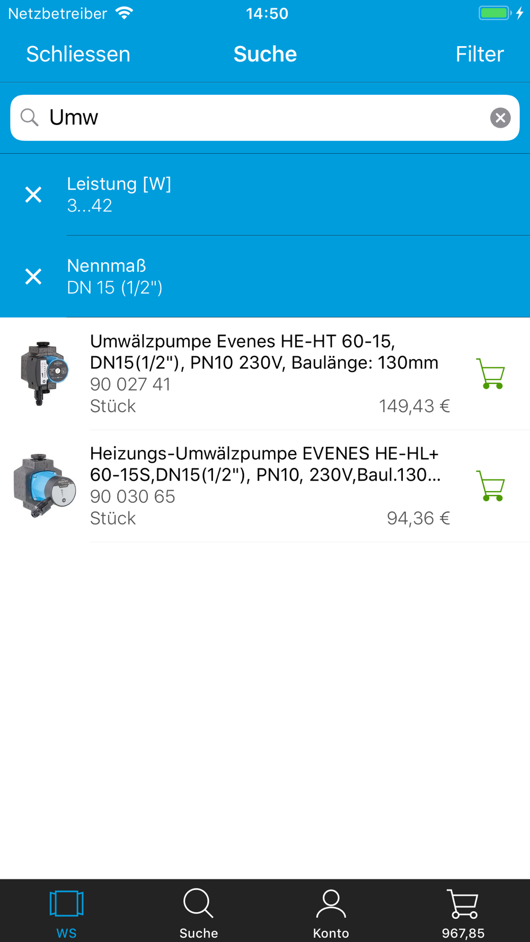
Task: Tap the magnifier icon in search field
Action: click(30, 118)
